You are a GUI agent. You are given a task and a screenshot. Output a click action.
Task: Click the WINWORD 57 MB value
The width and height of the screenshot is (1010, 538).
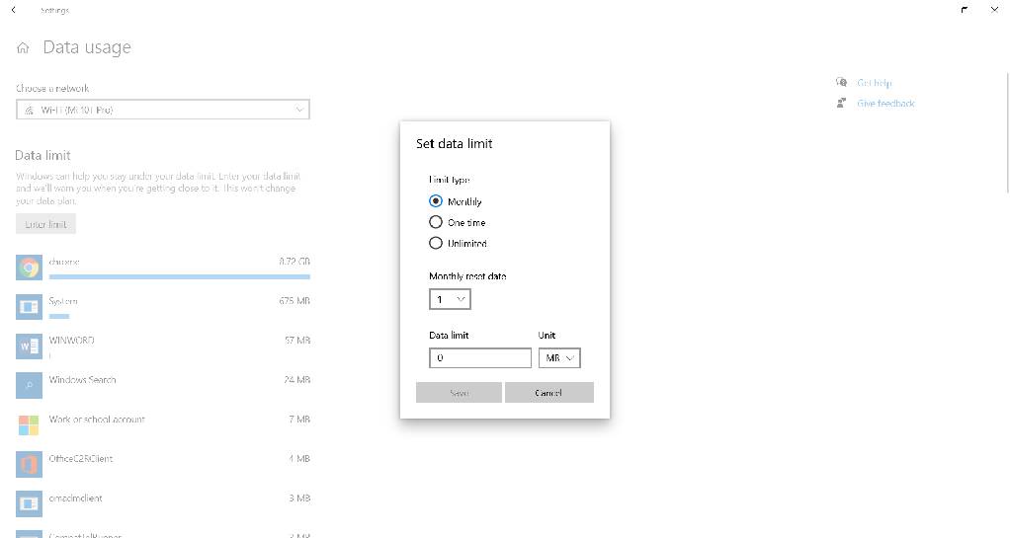[297, 340]
